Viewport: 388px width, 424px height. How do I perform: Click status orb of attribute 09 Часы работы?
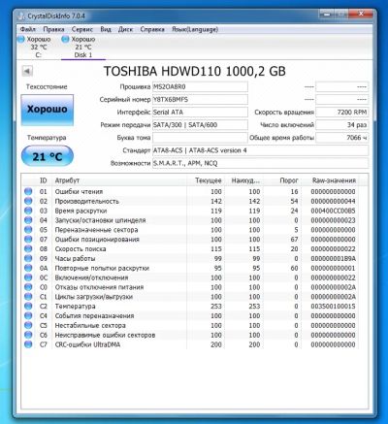pos(28,258)
